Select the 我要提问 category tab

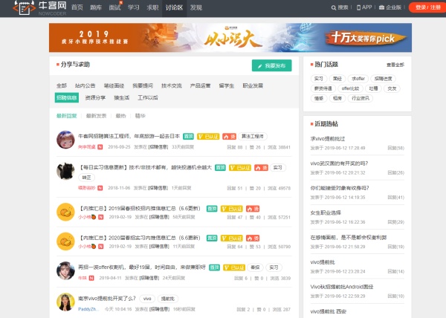point(143,86)
